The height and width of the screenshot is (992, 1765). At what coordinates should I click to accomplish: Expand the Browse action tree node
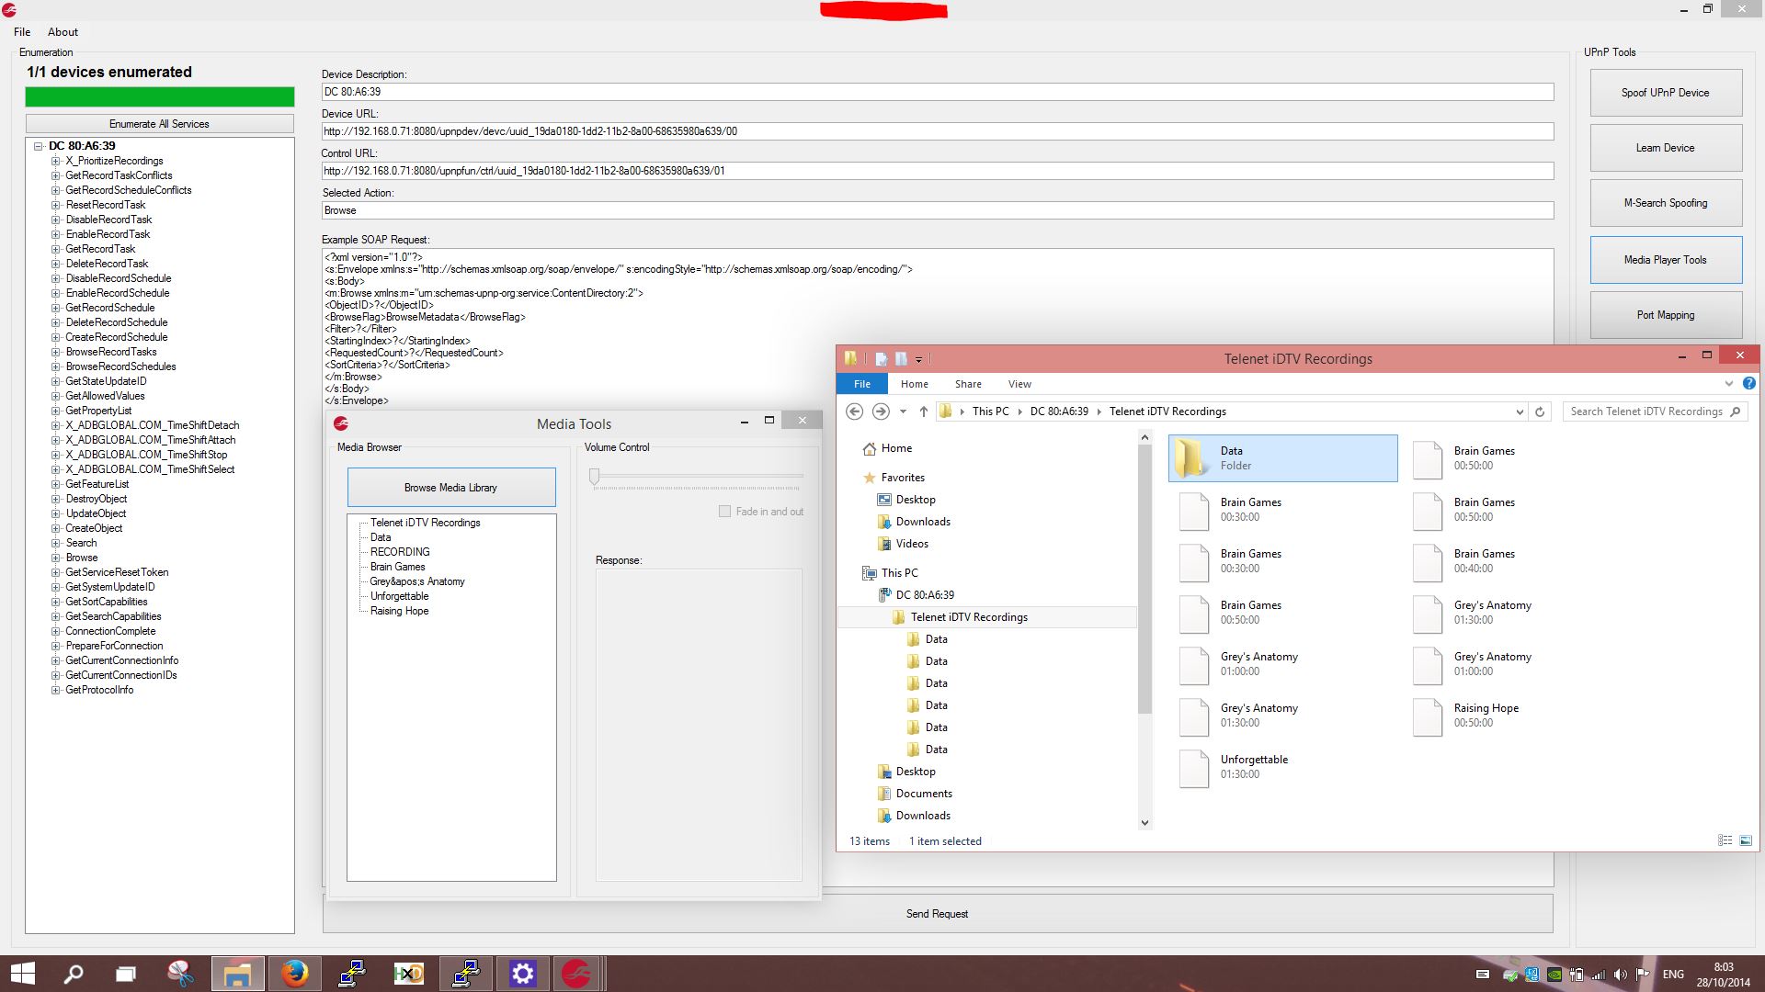coord(56,558)
